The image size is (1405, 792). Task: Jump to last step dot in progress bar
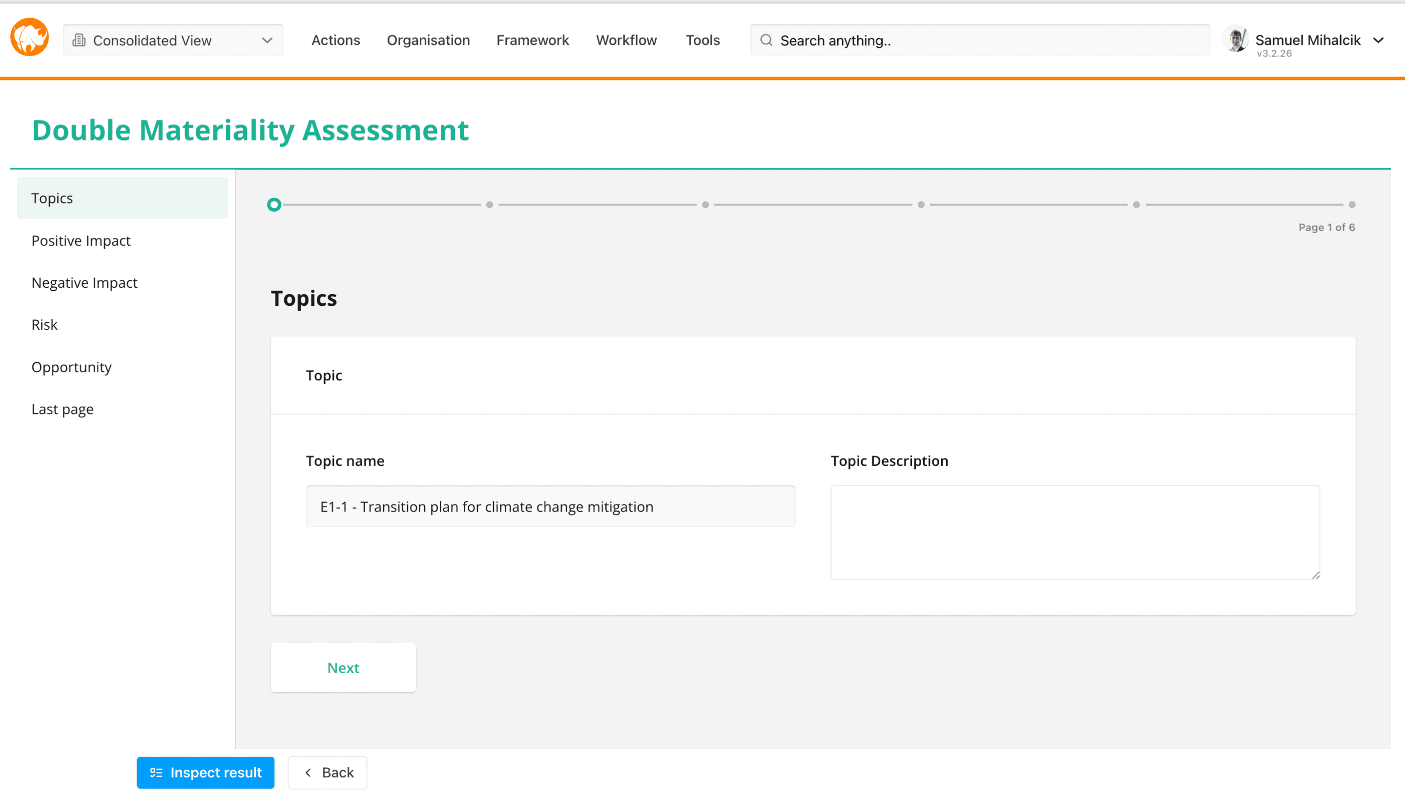coord(1352,205)
